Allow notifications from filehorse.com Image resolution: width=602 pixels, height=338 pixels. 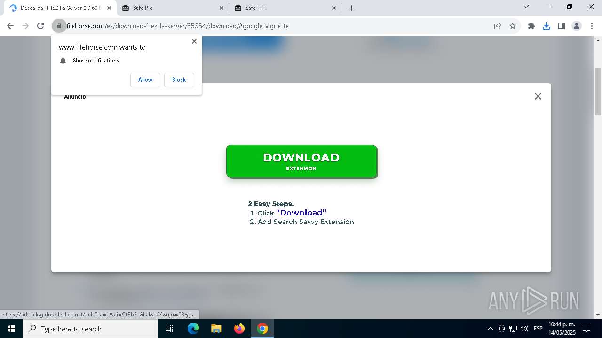tap(145, 80)
